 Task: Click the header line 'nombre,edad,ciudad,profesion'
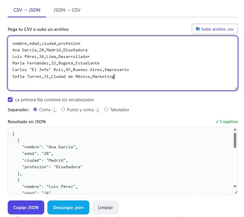tap(46, 43)
